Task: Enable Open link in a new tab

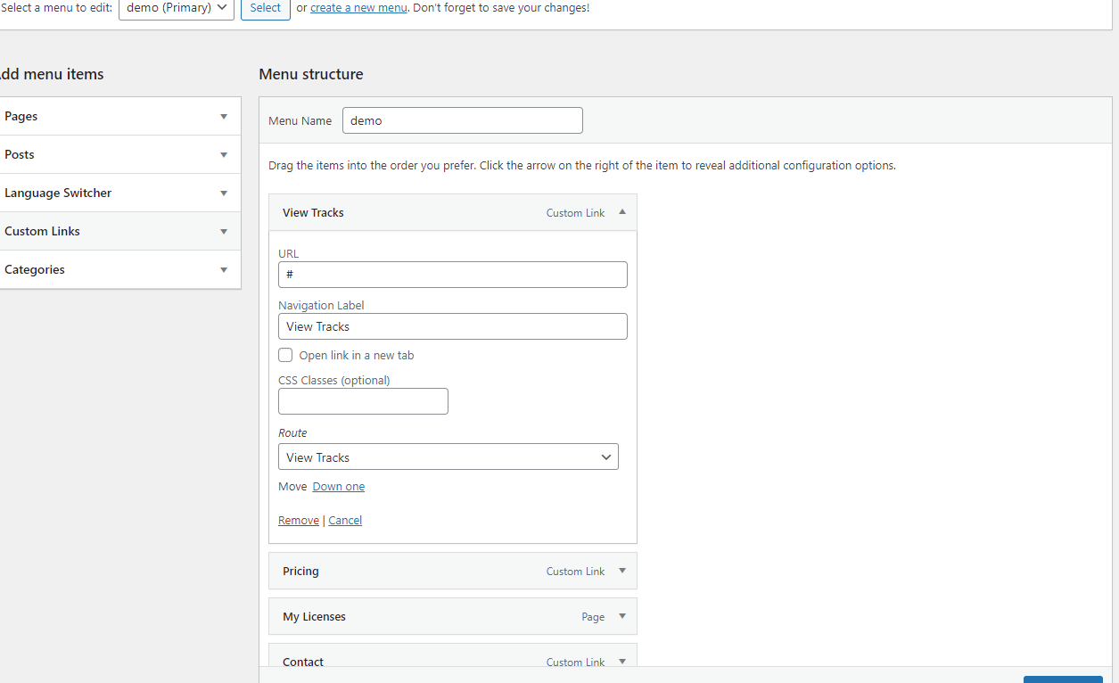Action: (x=285, y=355)
